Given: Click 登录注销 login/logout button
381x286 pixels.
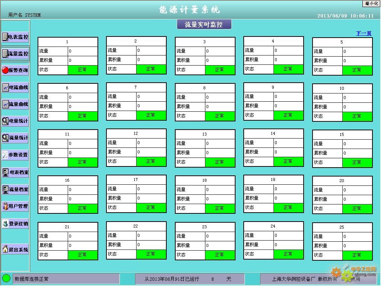Looking at the screenshot, I should pos(15,223).
